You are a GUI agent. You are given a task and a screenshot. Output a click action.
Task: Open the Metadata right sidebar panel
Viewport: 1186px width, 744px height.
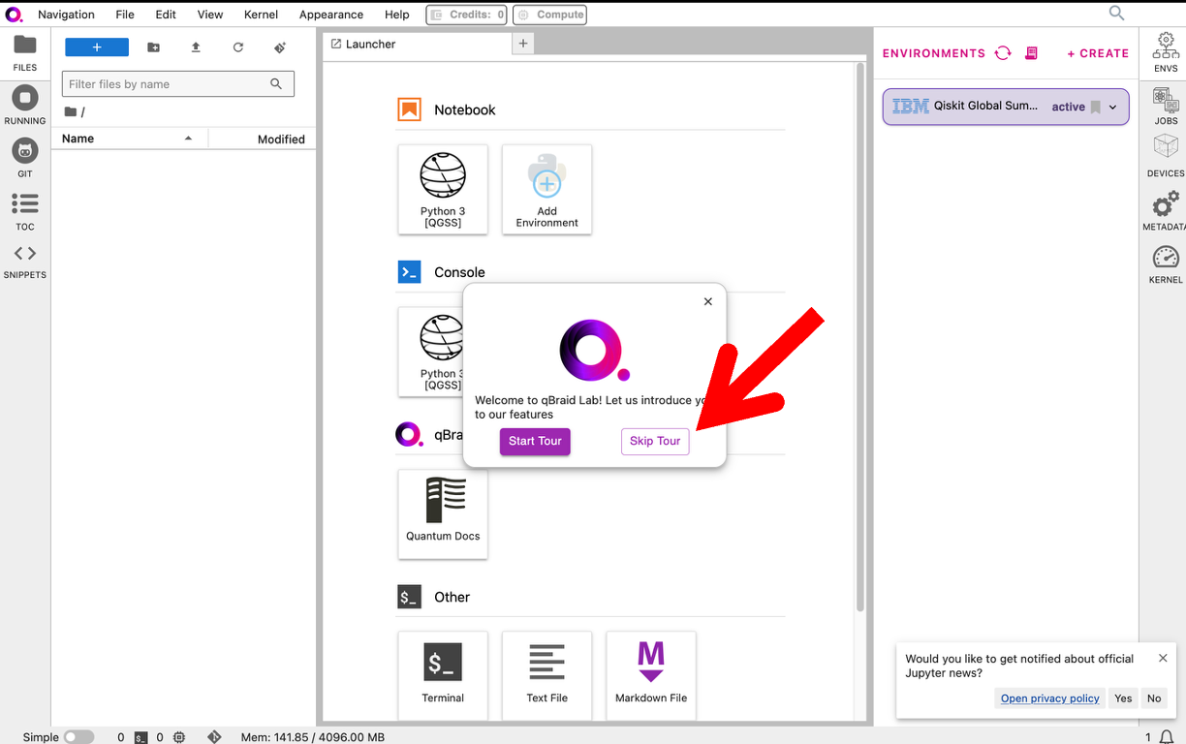(1166, 210)
